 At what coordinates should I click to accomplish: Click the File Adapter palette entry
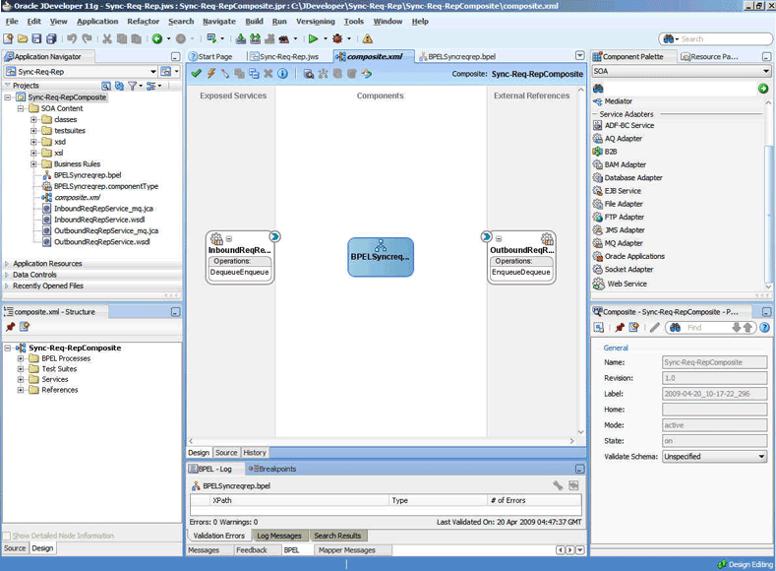[x=625, y=204]
